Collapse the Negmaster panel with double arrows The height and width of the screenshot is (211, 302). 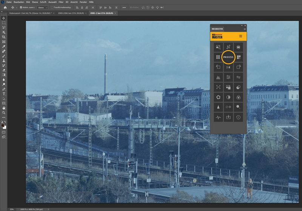tap(242, 26)
